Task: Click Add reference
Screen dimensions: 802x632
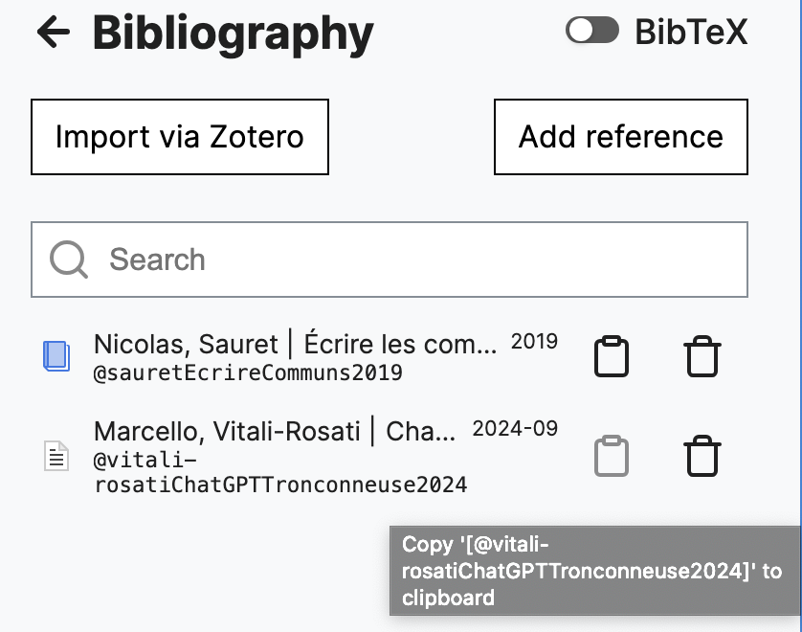Action: point(620,136)
